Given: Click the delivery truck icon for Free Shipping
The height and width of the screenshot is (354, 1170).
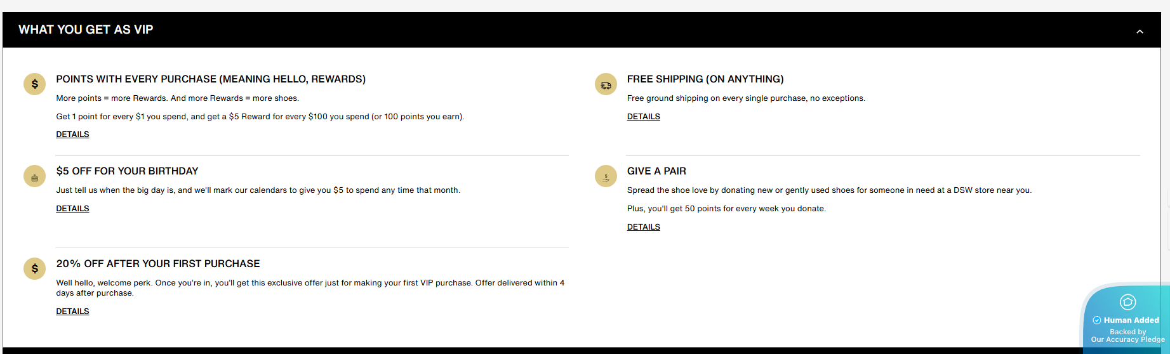Looking at the screenshot, I should pos(606,84).
